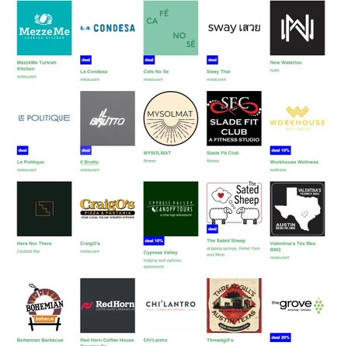Click the Workhouse Wellness gold logo
The height and width of the screenshot is (346, 348).
pyautogui.click(x=298, y=118)
